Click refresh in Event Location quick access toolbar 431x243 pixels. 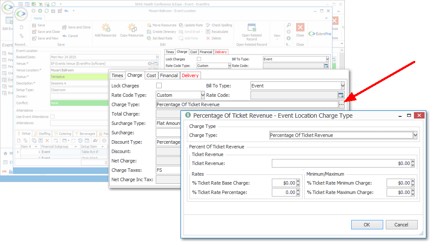[47, 11]
